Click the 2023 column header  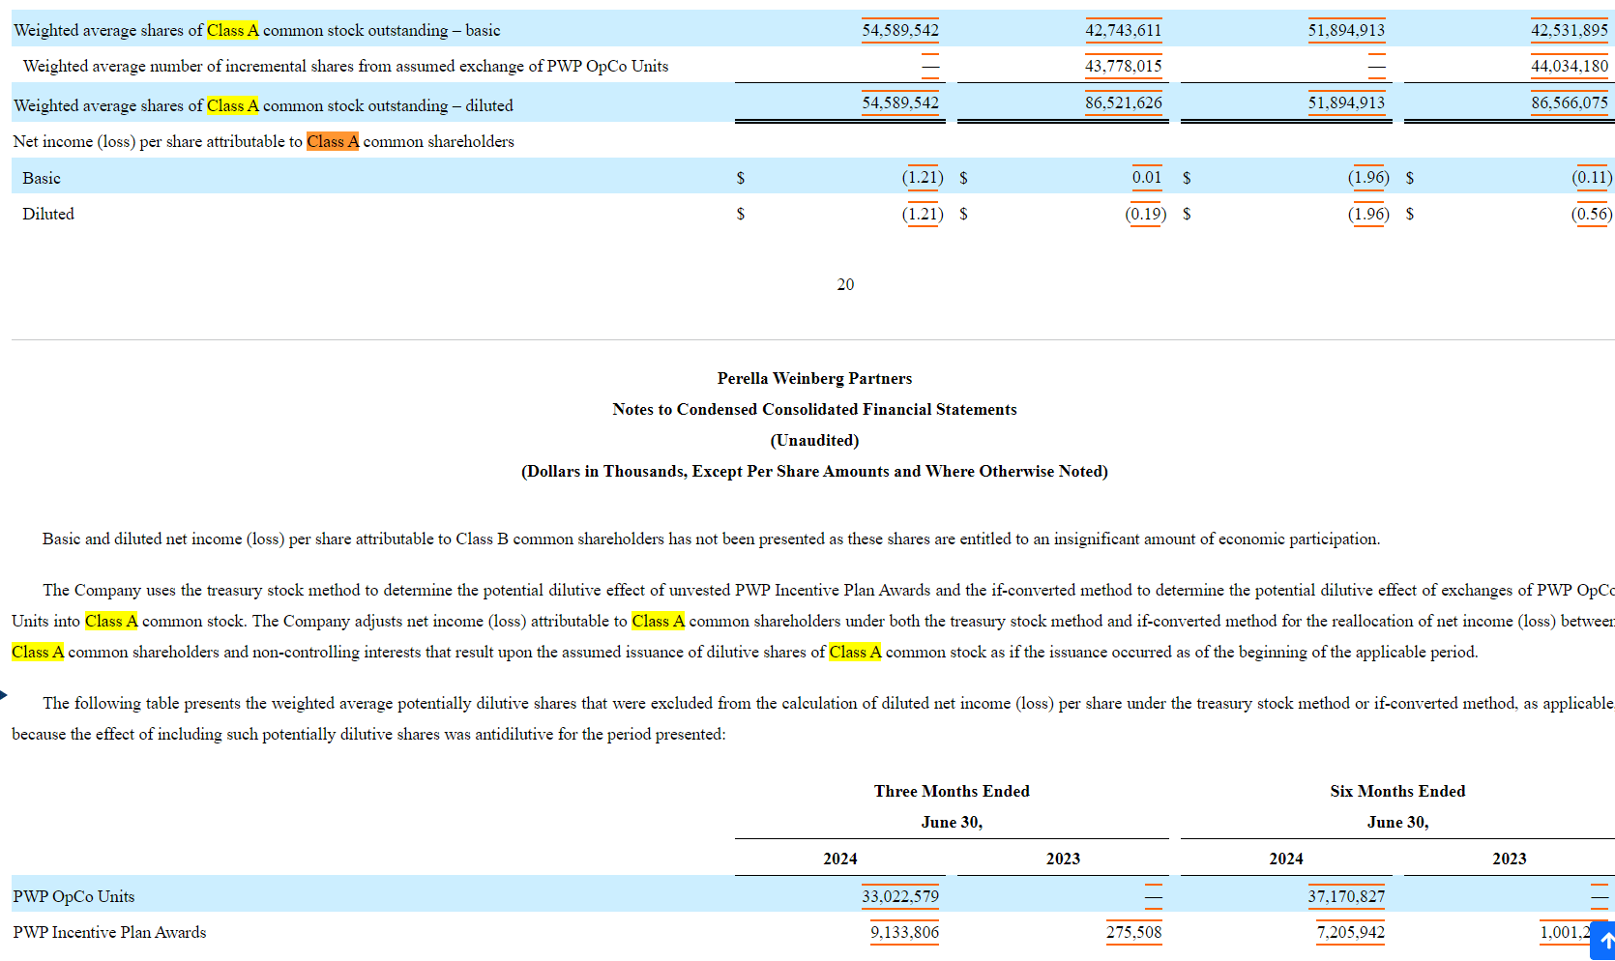pos(1064,859)
